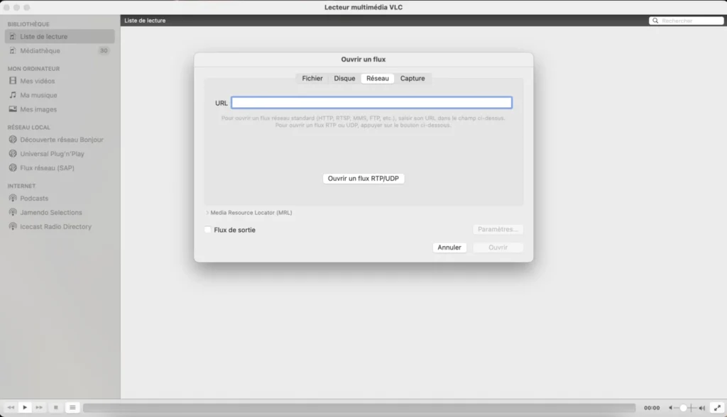The image size is (727, 417).
Task: Open Mes vidéos in the sidebar
Action: coord(38,81)
